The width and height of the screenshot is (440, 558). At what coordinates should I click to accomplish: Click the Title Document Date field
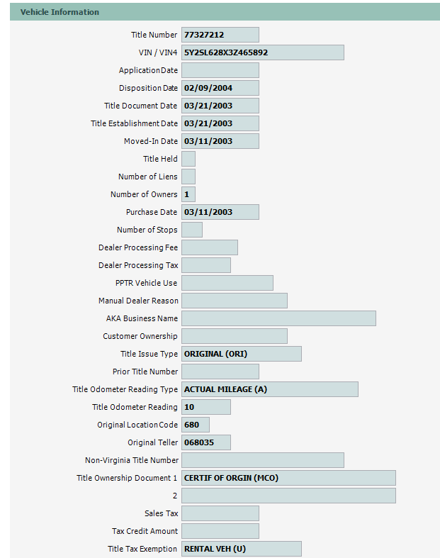[x=220, y=106]
